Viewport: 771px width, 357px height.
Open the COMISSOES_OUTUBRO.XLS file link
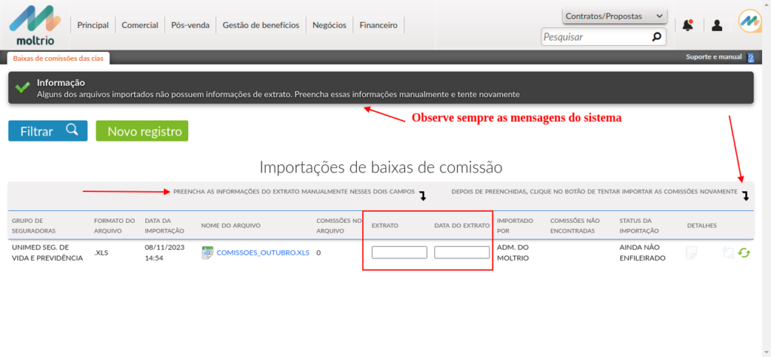pyautogui.click(x=263, y=253)
